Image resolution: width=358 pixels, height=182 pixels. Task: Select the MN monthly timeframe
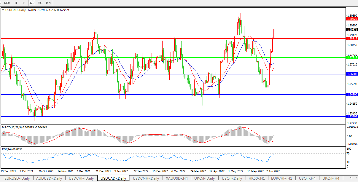pos(48,3)
